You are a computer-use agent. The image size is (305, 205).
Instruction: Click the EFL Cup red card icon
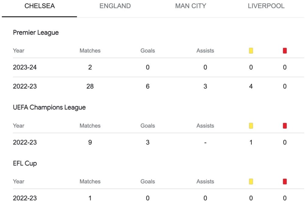tap(285, 181)
